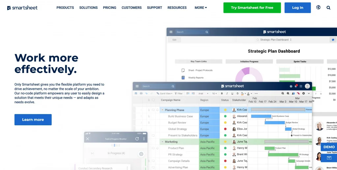Open the SOLUTIONS menu
Screen dimensions: 337x170
tap(88, 8)
